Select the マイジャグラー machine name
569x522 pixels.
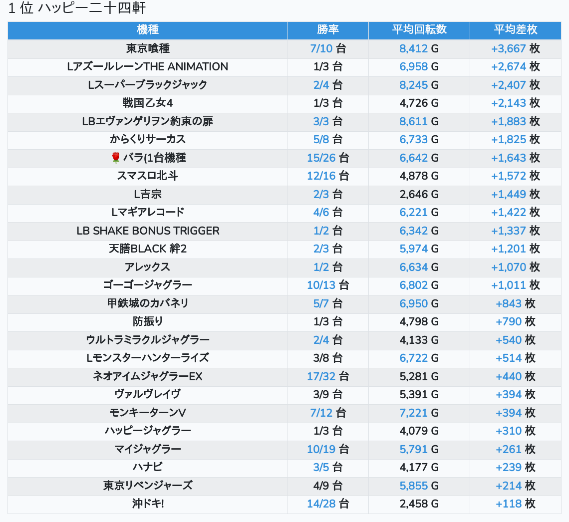pyautogui.click(x=148, y=449)
